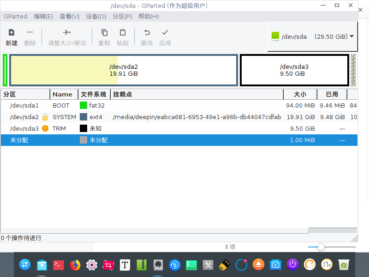Viewport: 369px width, 277px height.
Task: Click the horizontal scrollbar thumb in partition list
Action: point(333,230)
